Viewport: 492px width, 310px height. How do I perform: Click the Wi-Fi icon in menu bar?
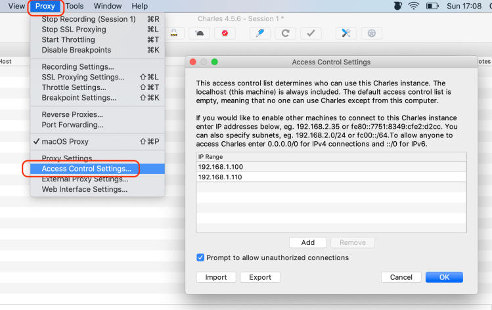[x=413, y=6]
